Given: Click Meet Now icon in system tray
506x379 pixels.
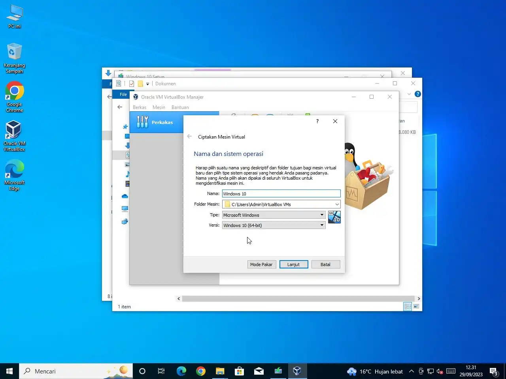Looking at the screenshot, I should (421, 371).
